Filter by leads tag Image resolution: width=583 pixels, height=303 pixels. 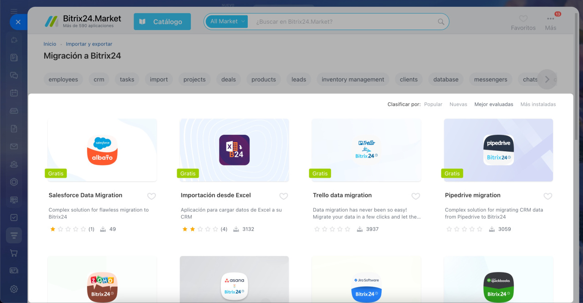click(x=299, y=79)
